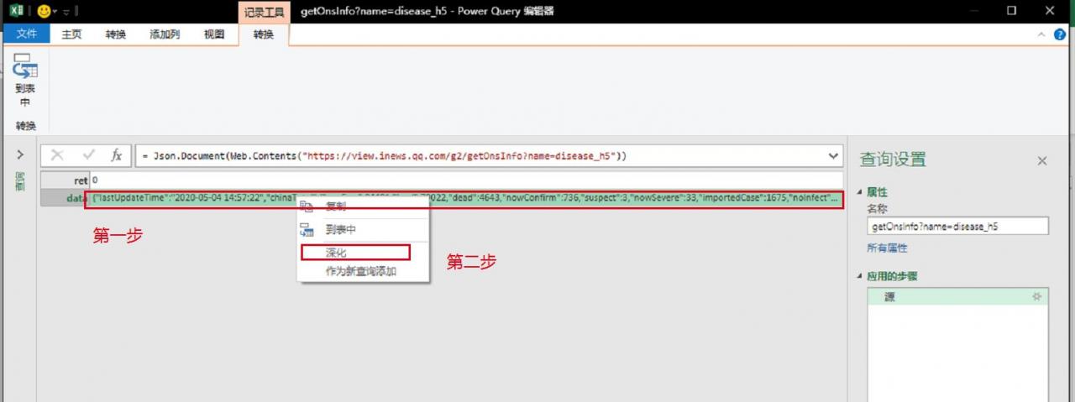
Task: Edit the query 名称 input field
Action: 957,226
